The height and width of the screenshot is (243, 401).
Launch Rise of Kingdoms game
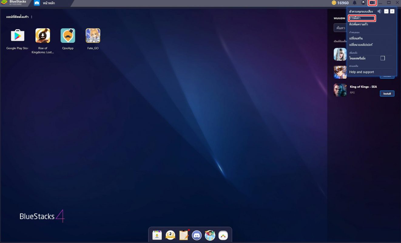[43, 36]
